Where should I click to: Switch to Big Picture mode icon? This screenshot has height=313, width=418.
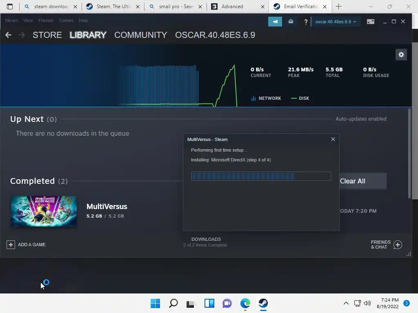[371, 22]
